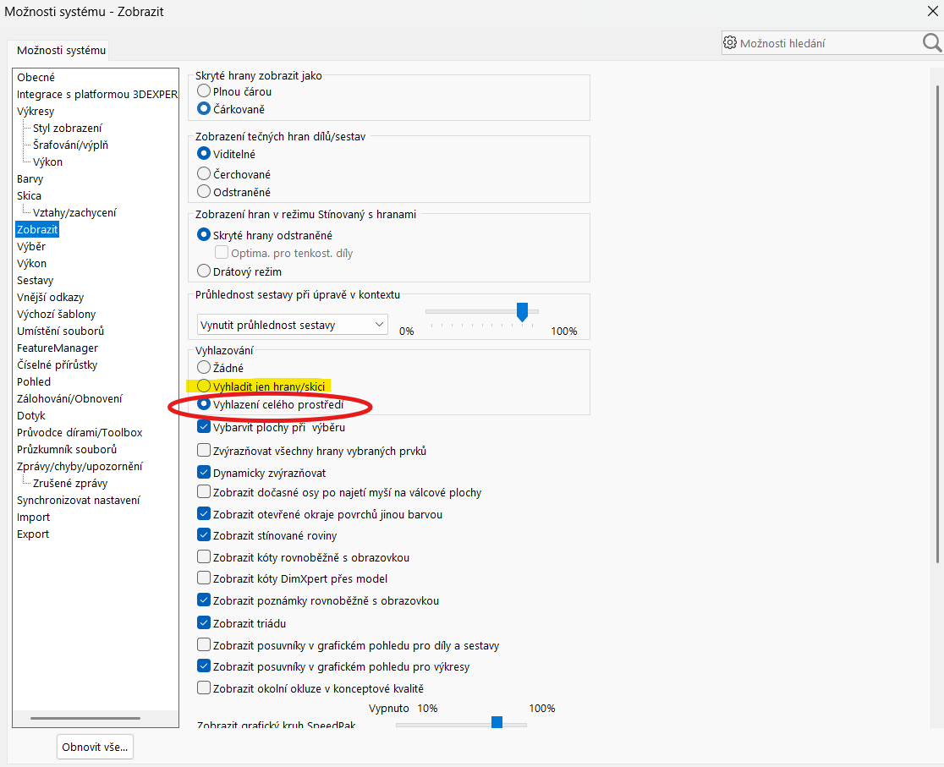
Task: Enable Vyhladit jen hrany/skici option
Action: tap(204, 386)
